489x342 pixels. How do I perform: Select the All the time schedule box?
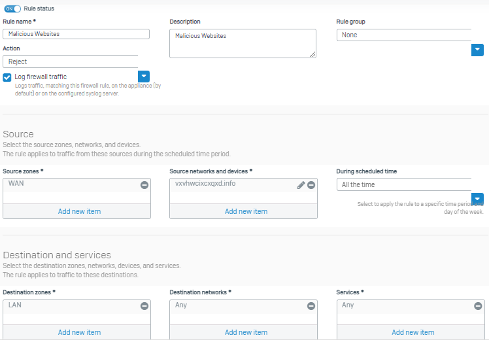pos(404,184)
